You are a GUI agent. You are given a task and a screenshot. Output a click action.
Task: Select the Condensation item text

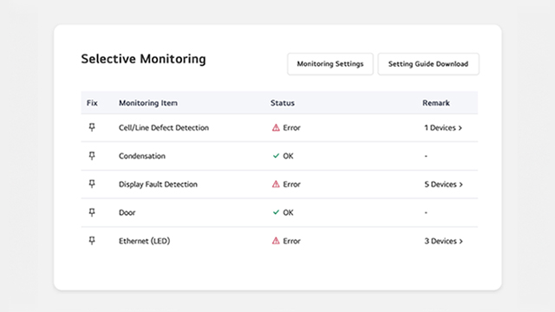142,156
